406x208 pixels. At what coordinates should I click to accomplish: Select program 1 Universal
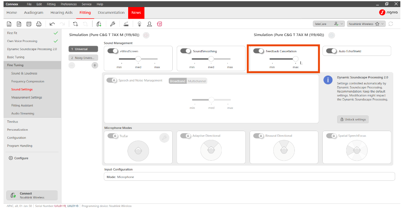tap(83, 49)
